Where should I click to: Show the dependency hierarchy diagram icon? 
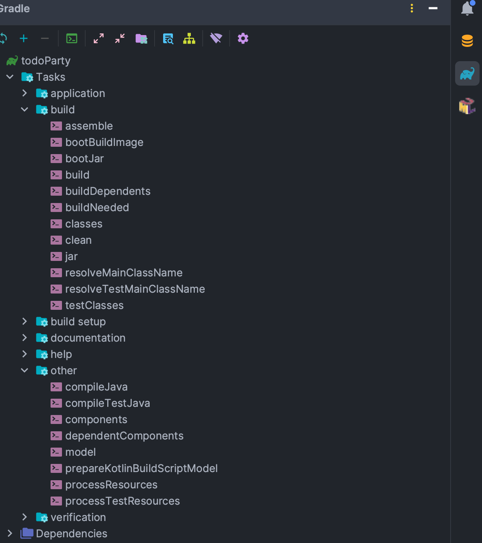click(189, 39)
